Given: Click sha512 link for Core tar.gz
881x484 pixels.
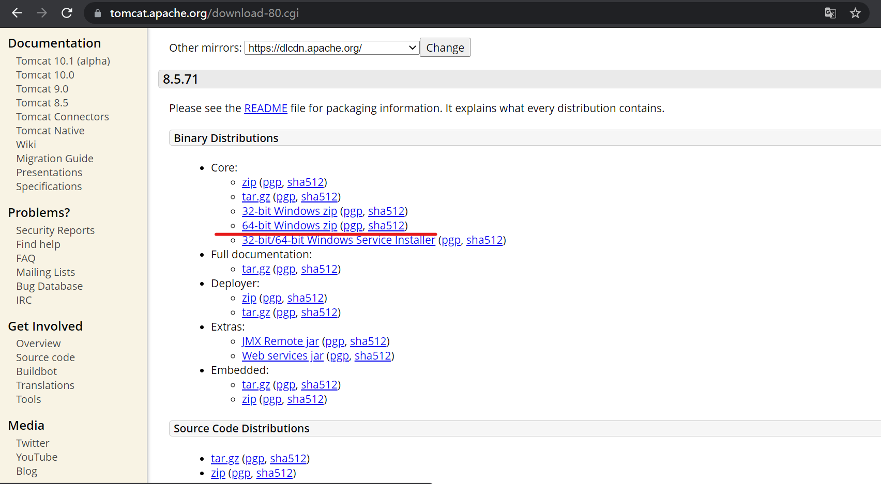Looking at the screenshot, I should pos(320,197).
